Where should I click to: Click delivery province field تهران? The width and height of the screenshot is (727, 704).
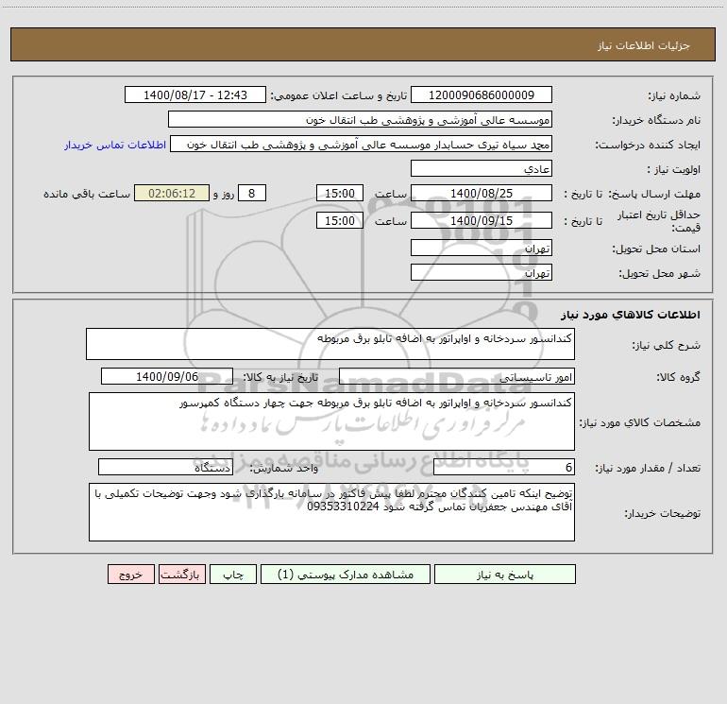click(482, 249)
